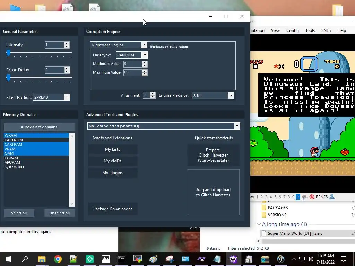
Task: Toggle VRAM memory domain selection
Action: [36, 149]
